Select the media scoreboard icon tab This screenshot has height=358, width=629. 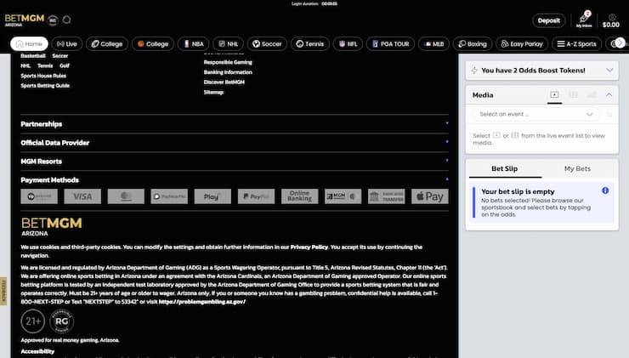click(x=573, y=94)
